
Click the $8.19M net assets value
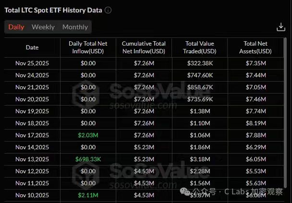pos(257,123)
